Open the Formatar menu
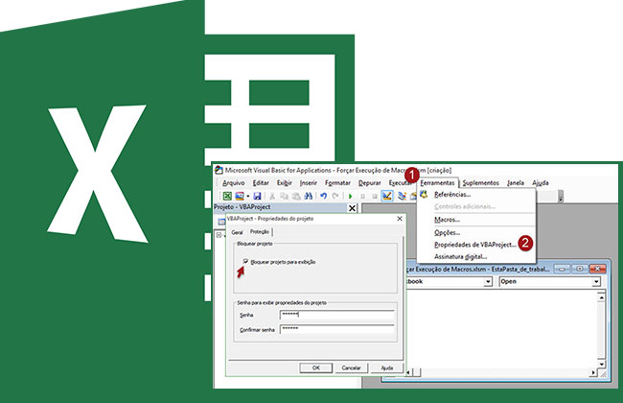Screen dimensions: 623x403 pyautogui.click(x=337, y=182)
